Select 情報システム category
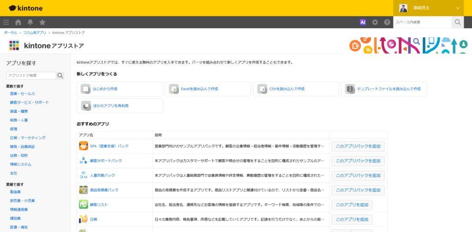Viewport: 472px width, 232px height. [x=20, y=165]
